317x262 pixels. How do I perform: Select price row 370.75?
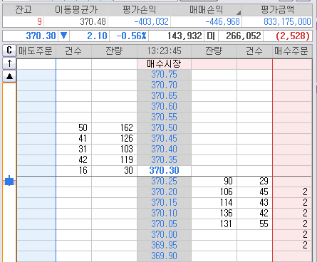point(164,75)
